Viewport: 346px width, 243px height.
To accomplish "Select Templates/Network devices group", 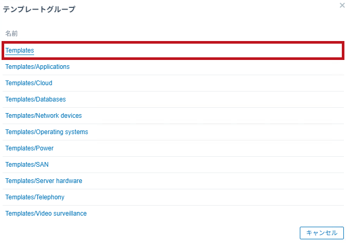I will (x=44, y=116).
